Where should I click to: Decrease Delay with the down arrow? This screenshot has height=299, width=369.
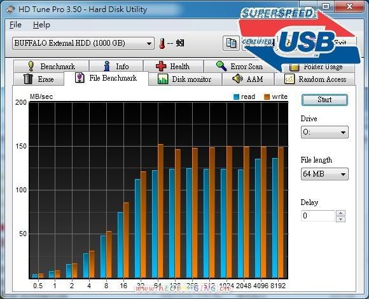point(341,219)
